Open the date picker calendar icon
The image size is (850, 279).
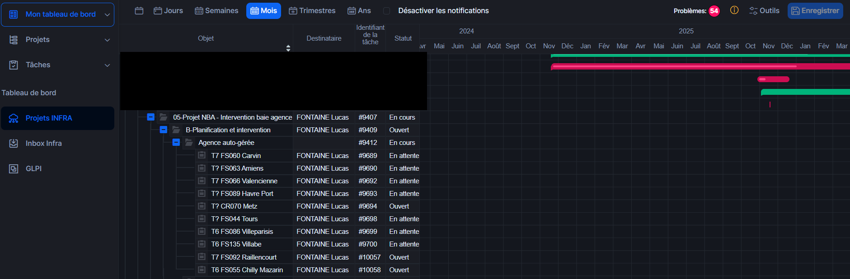139,10
